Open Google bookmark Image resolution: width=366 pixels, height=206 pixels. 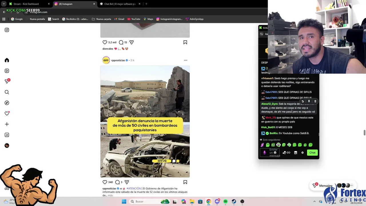point(17,19)
